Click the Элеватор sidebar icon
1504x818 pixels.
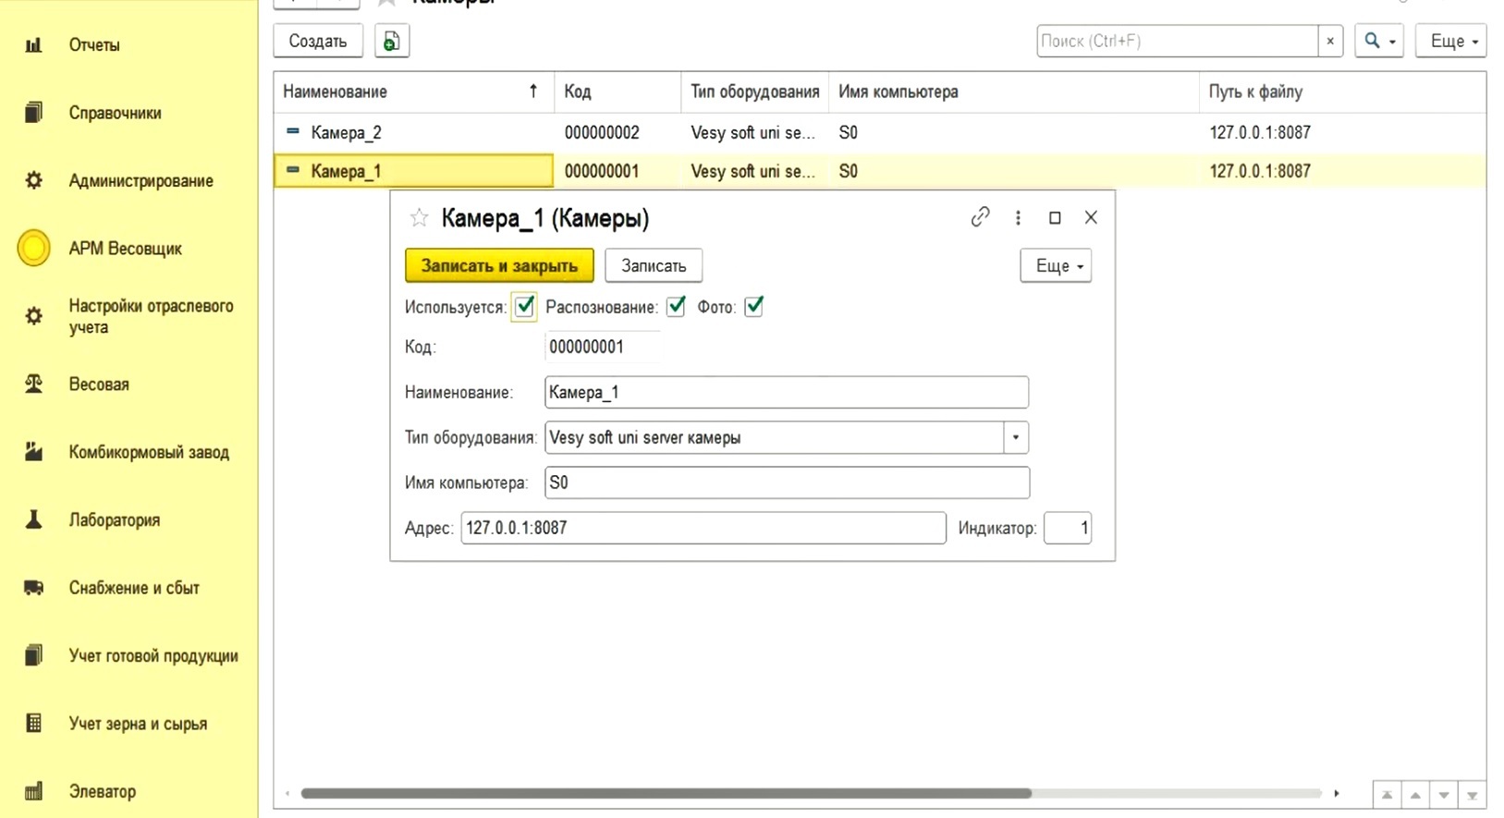[x=33, y=791]
